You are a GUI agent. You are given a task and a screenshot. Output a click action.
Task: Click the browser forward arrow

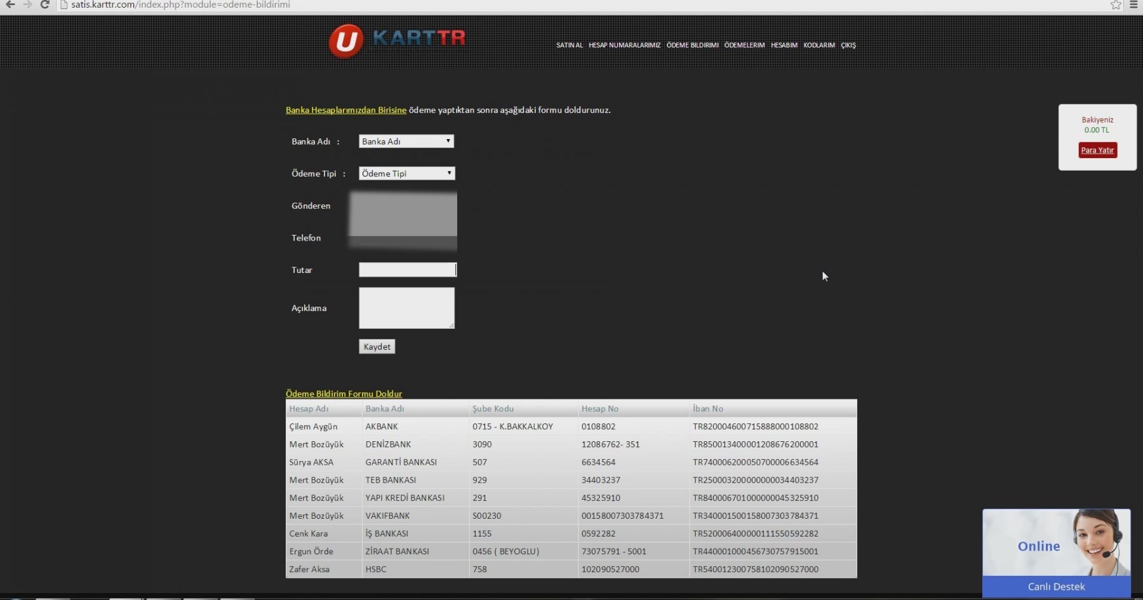(27, 4)
